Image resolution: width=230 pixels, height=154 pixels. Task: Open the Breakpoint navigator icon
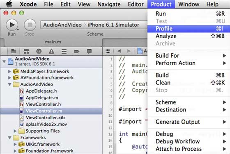[x=76, y=51]
